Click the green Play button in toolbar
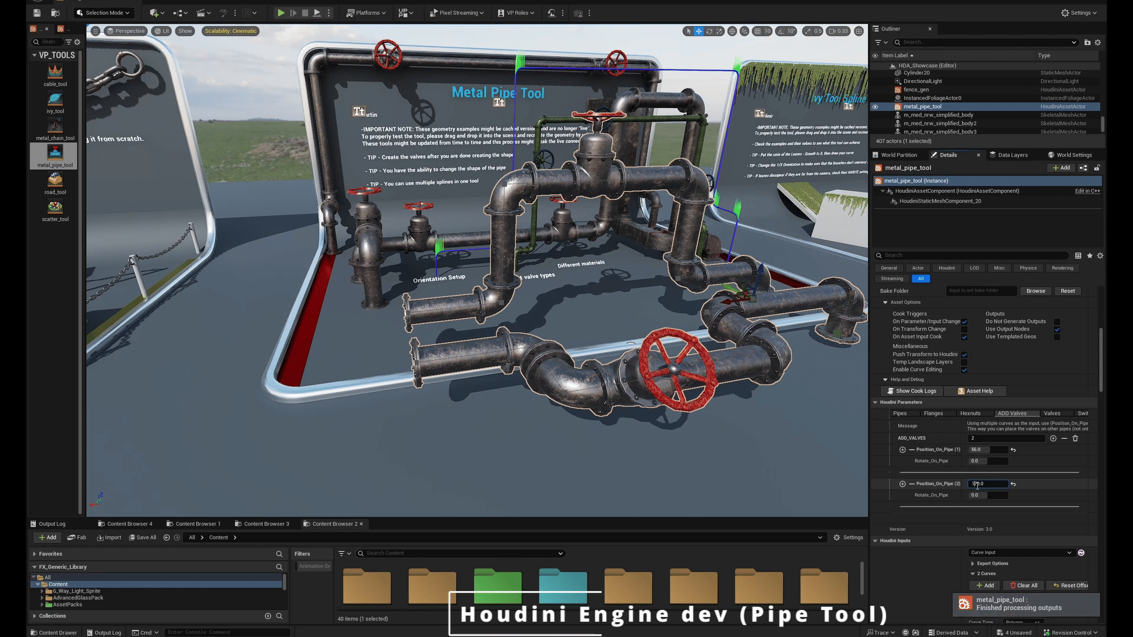 point(281,12)
